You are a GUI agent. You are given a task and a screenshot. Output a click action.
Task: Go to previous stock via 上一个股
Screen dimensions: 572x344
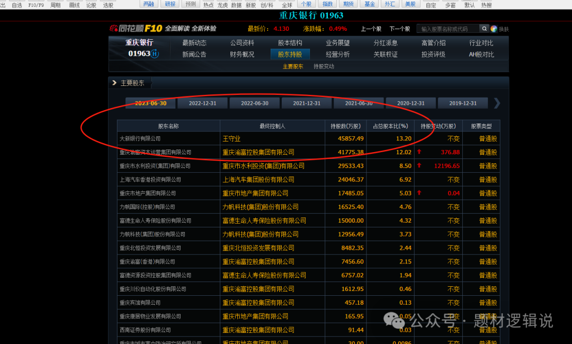point(371,29)
